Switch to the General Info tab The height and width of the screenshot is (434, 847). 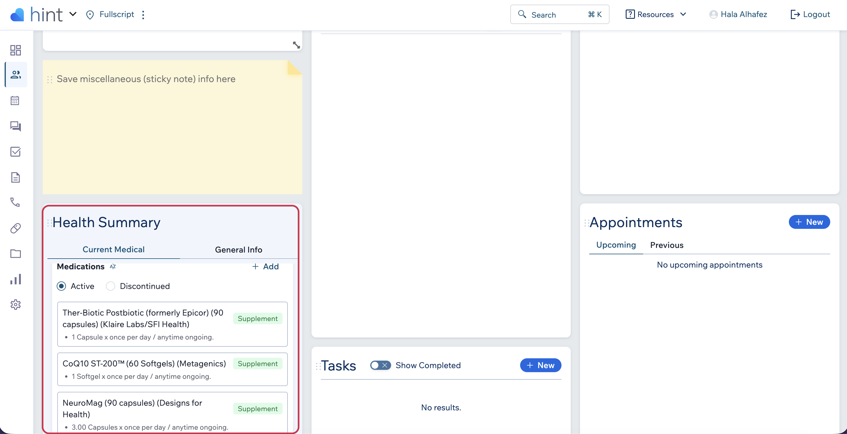click(238, 250)
